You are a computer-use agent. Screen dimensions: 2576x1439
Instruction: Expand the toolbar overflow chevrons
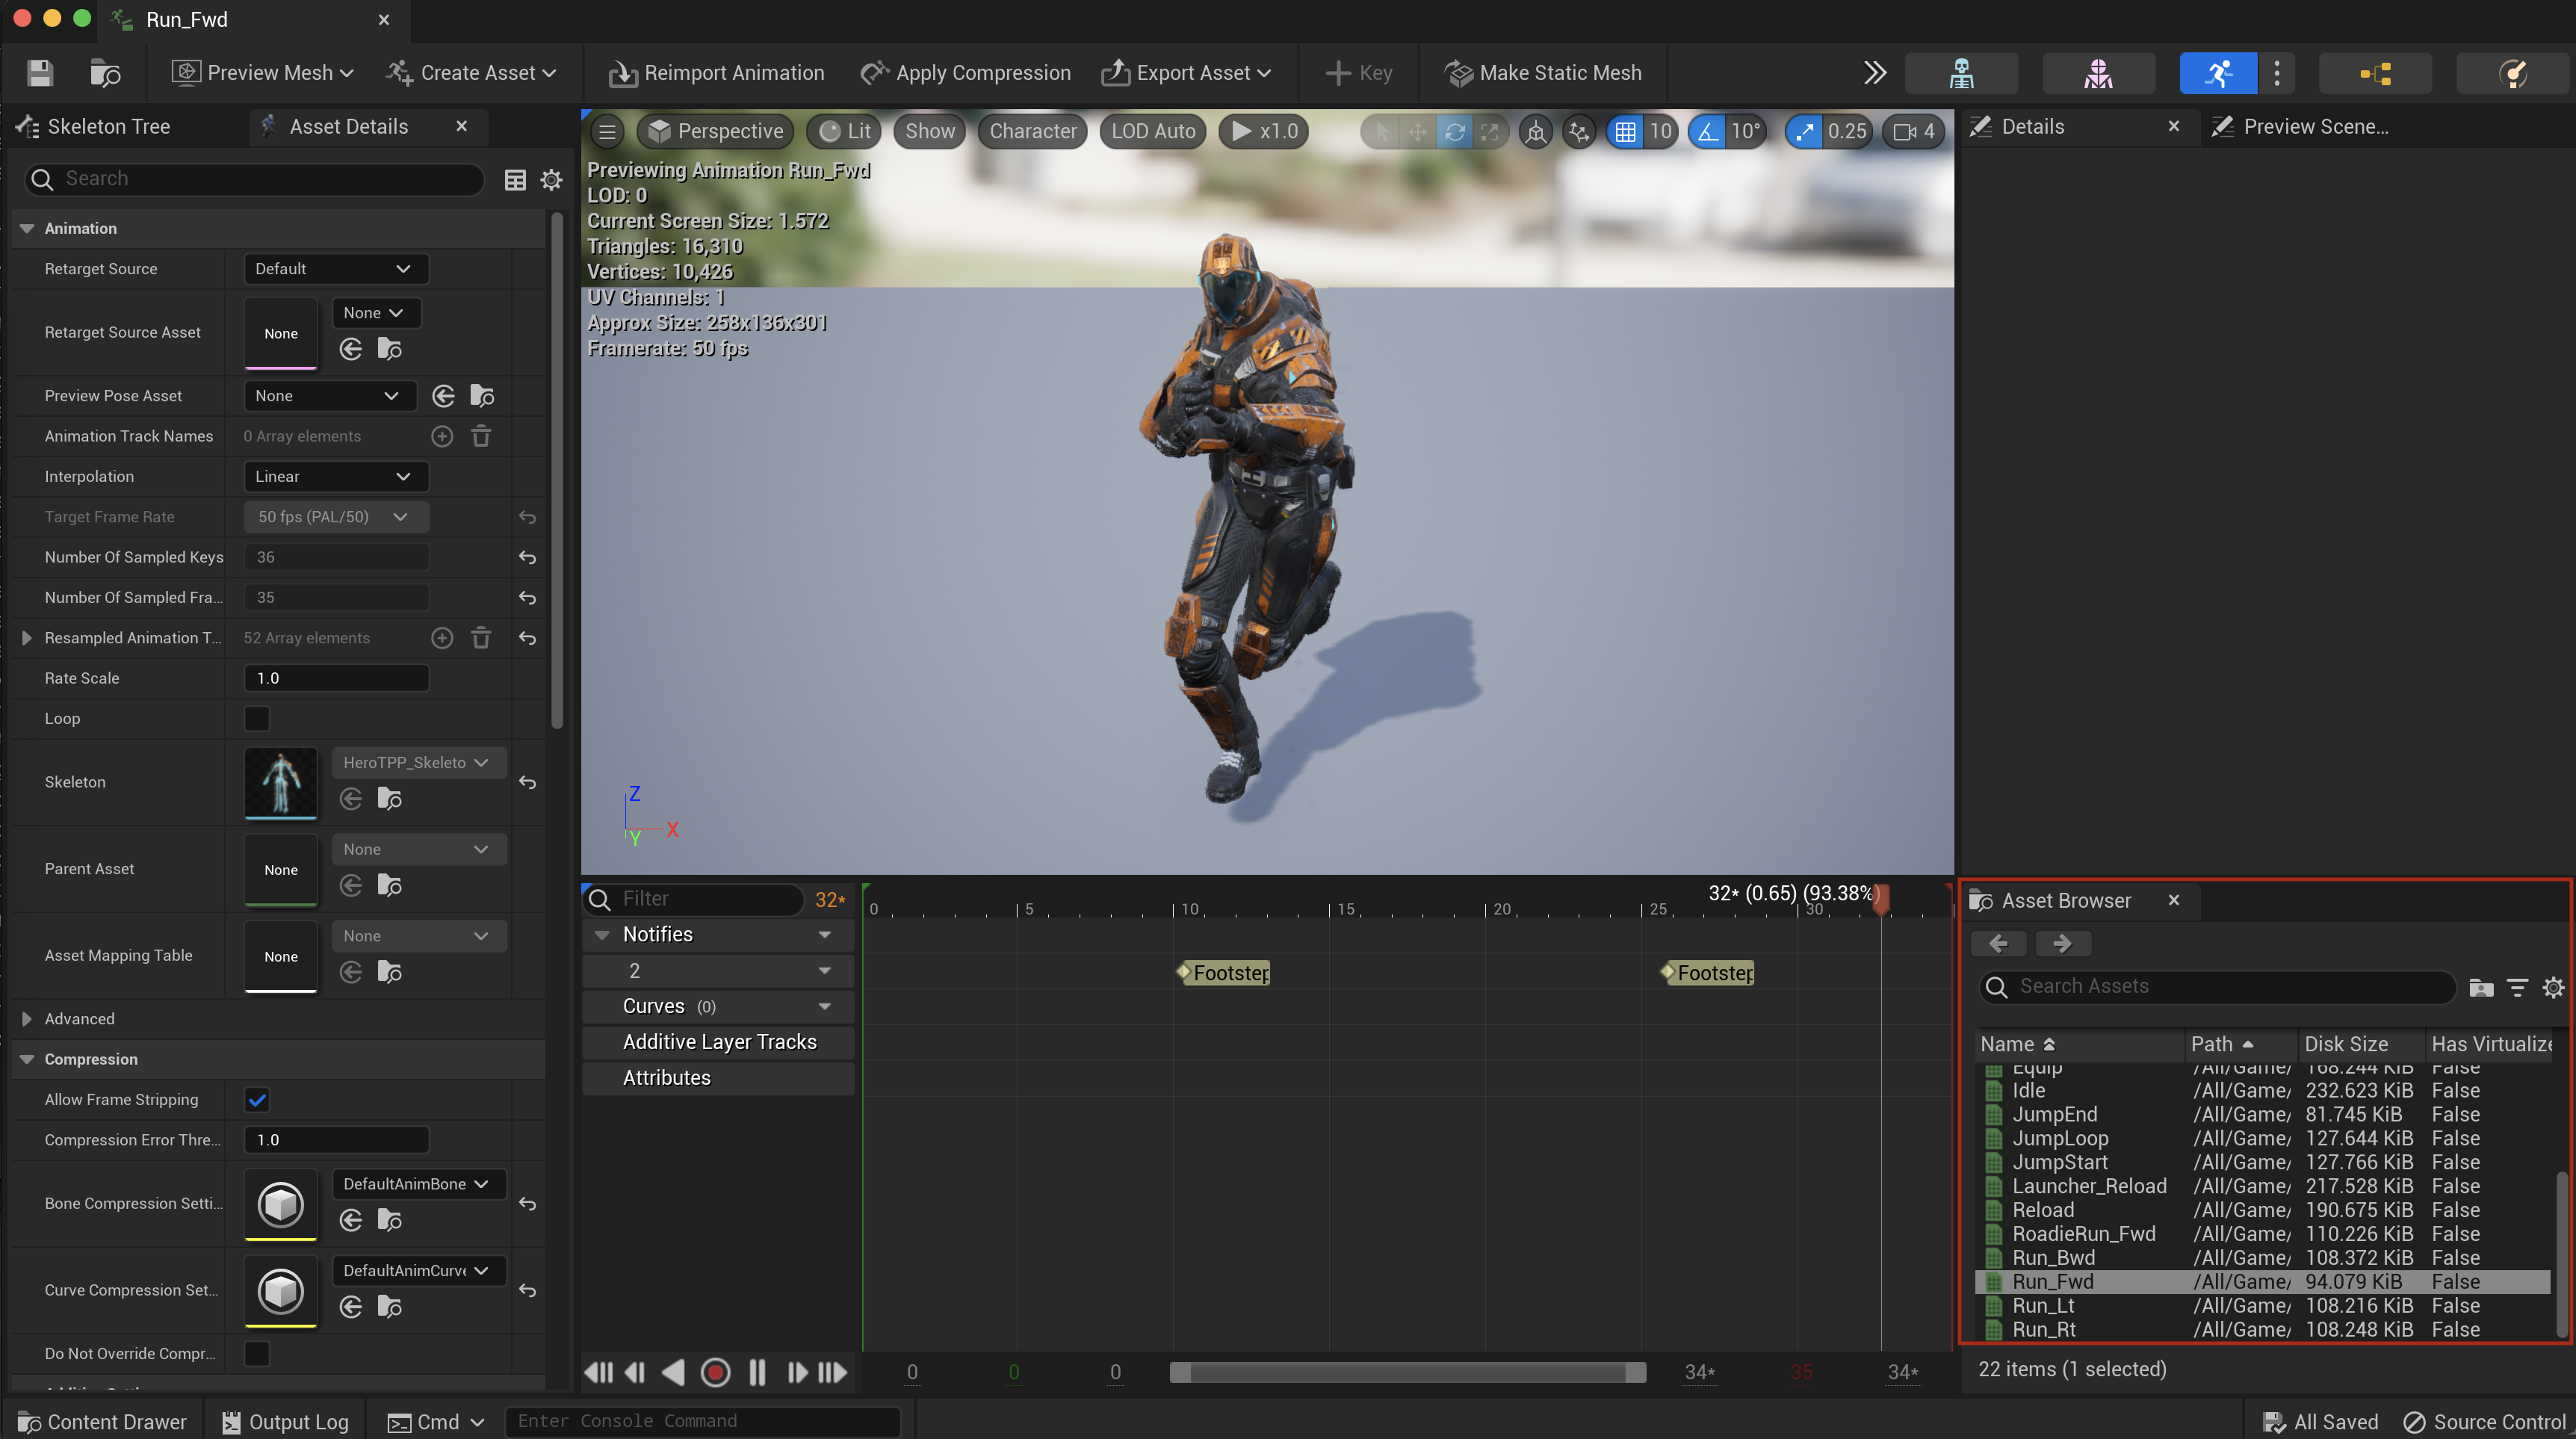[1875, 73]
